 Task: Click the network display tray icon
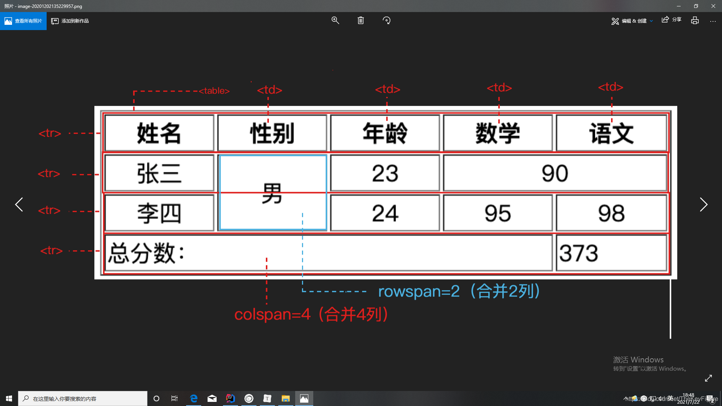[653, 398]
